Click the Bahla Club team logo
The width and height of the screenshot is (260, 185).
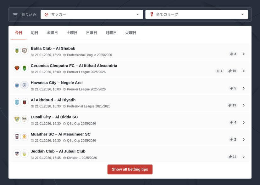click(17, 51)
